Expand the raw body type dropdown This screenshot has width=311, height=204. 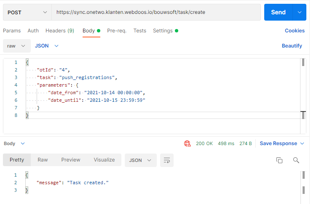[17, 46]
